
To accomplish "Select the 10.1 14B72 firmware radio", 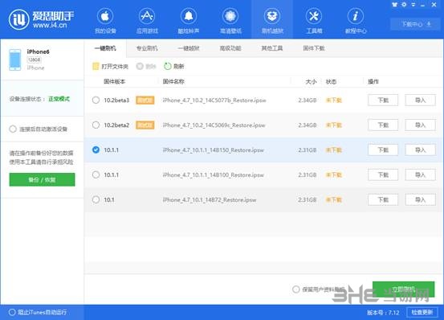I will [96, 199].
